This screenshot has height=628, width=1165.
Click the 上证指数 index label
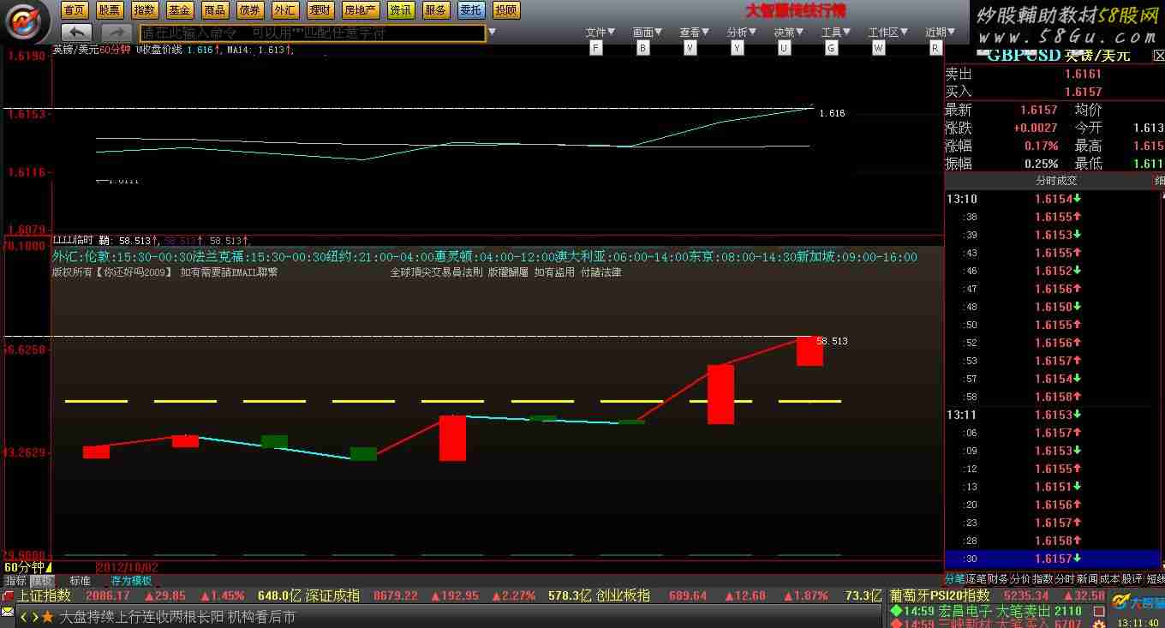click(45, 595)
